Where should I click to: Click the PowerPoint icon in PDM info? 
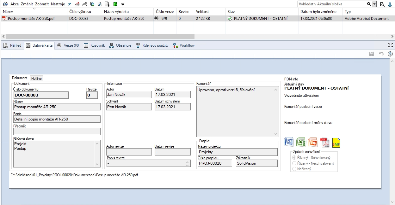coord(313,142)
